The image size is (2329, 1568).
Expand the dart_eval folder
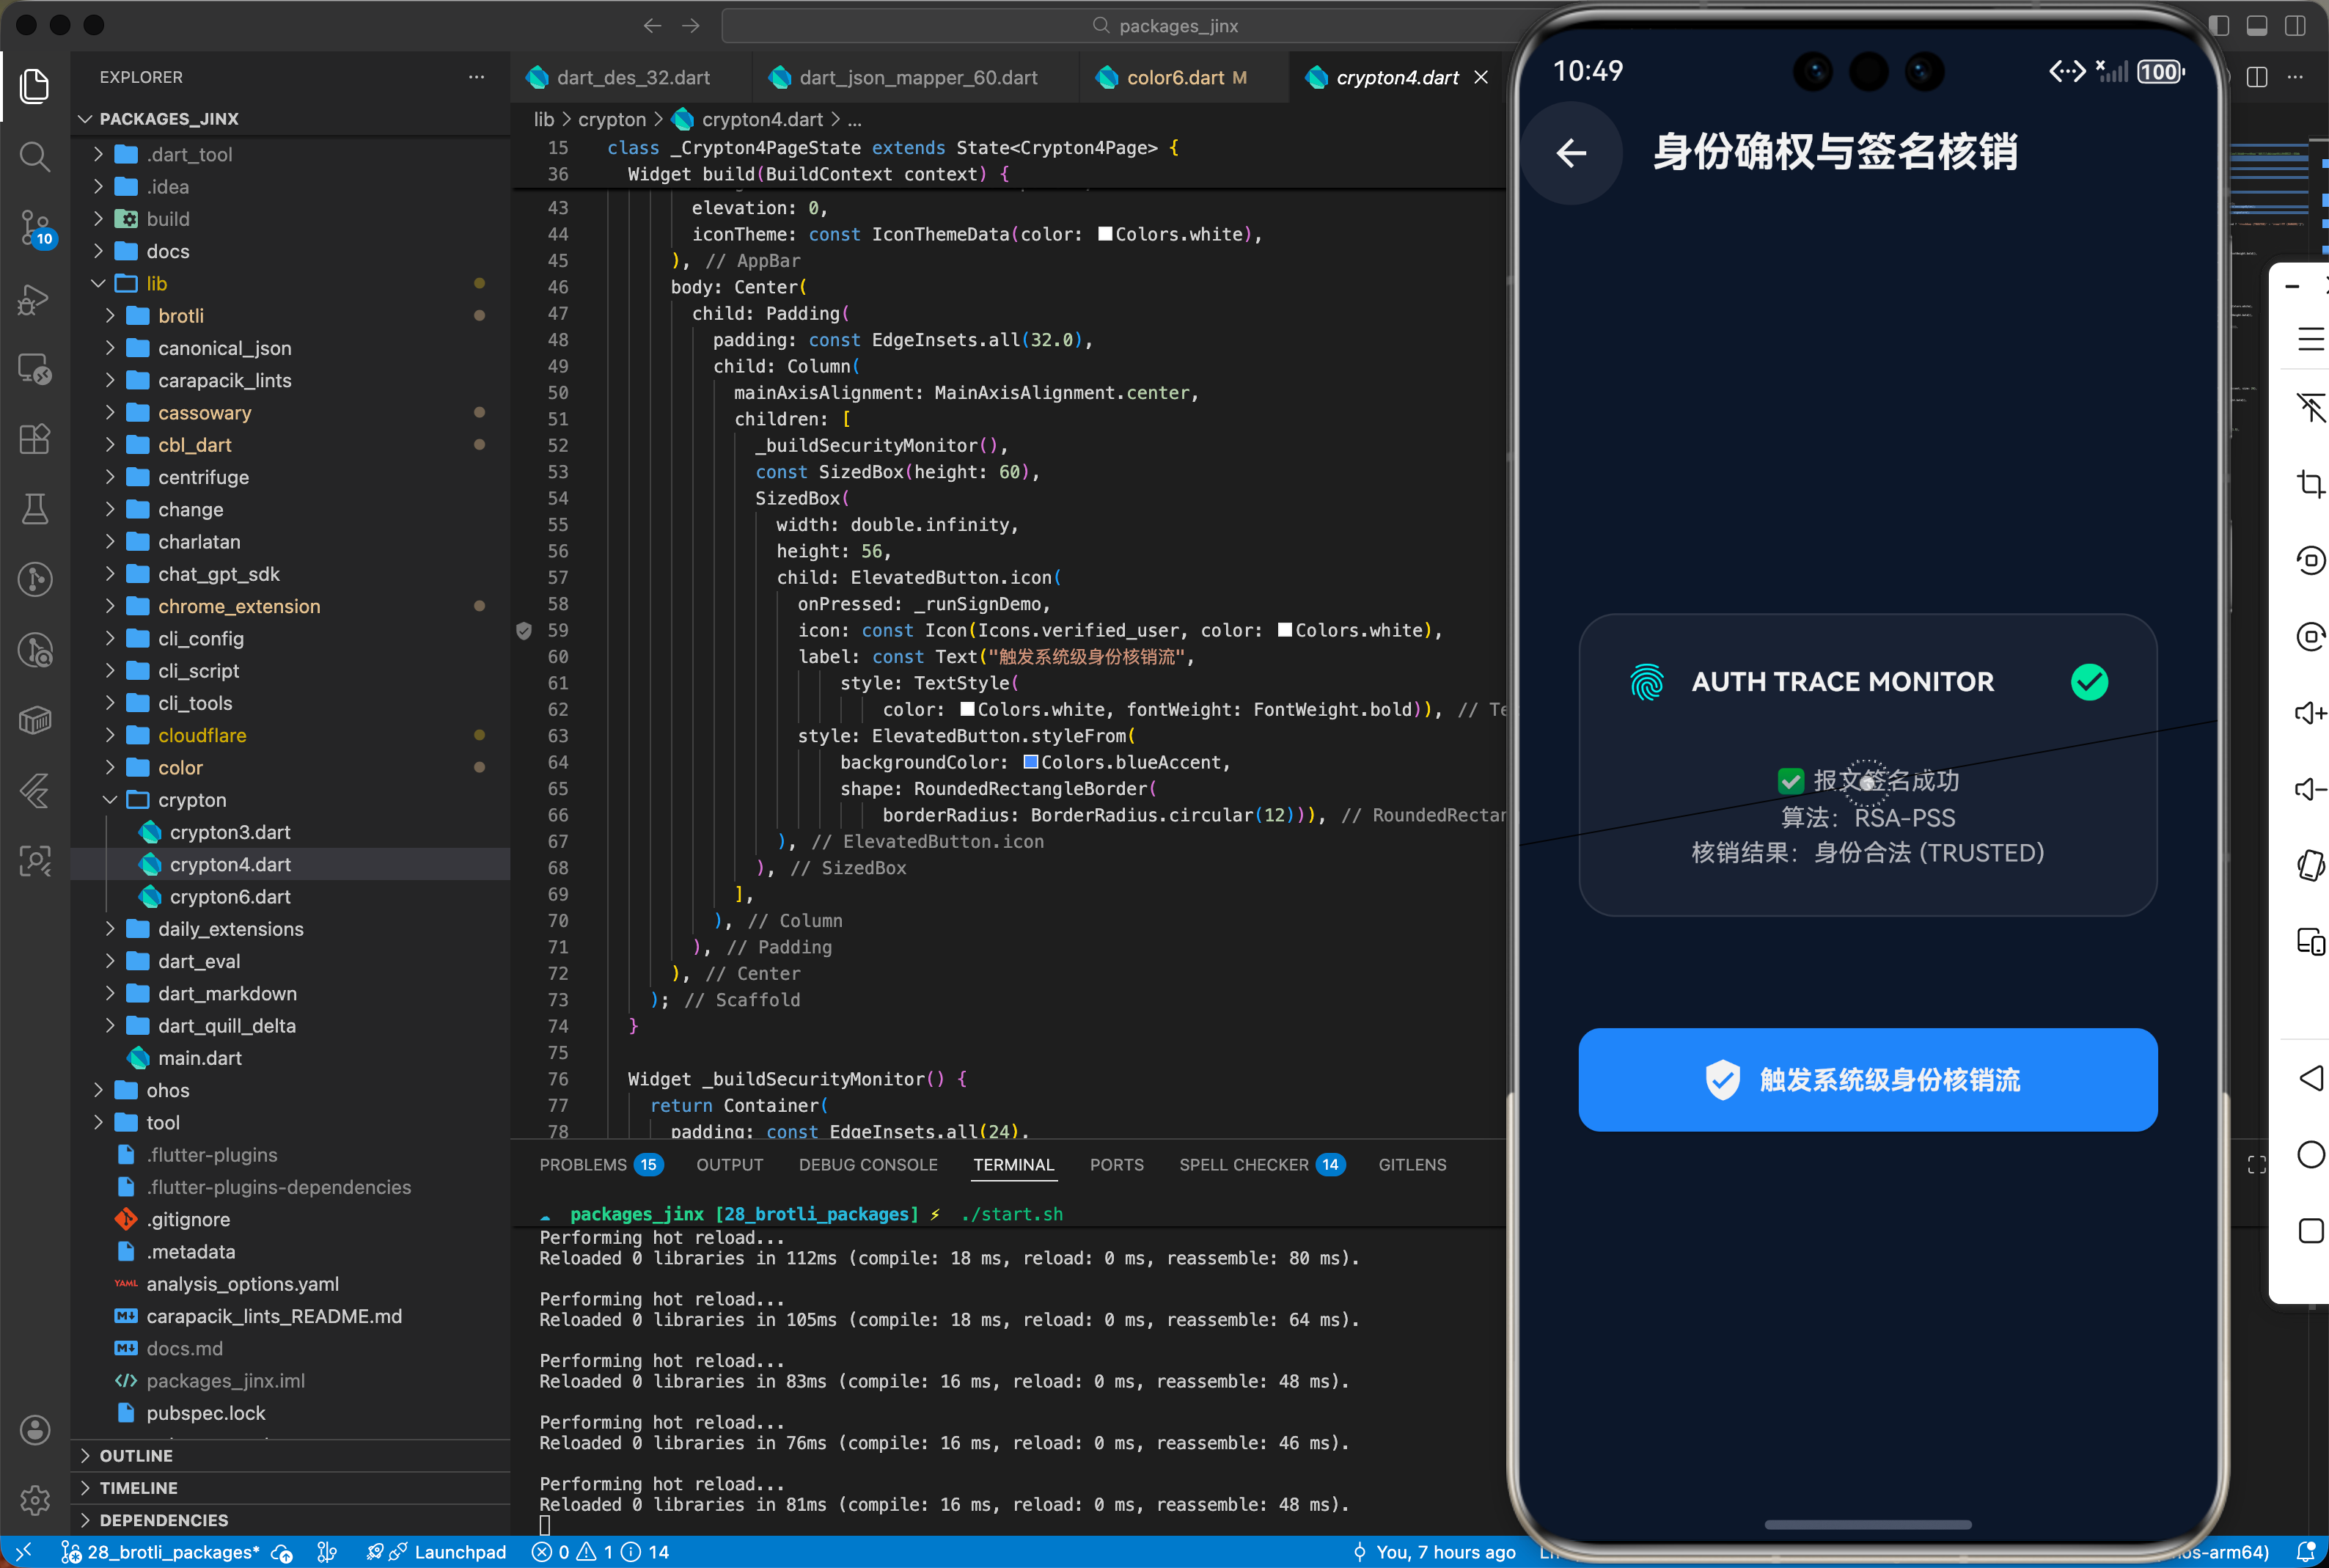tap(199, 961)
